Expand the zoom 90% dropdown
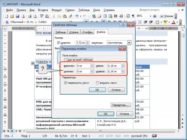 point(150,16)
